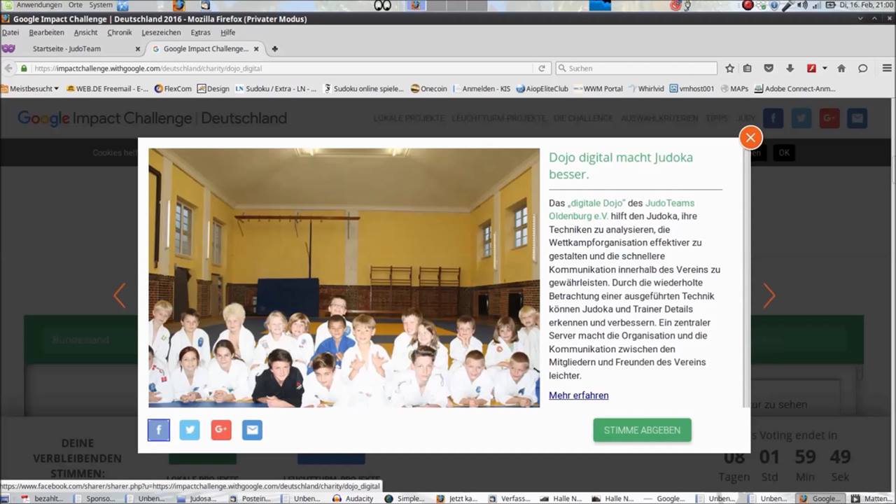
Task: Close the project dialog with orange X
Action: (750, 137)
